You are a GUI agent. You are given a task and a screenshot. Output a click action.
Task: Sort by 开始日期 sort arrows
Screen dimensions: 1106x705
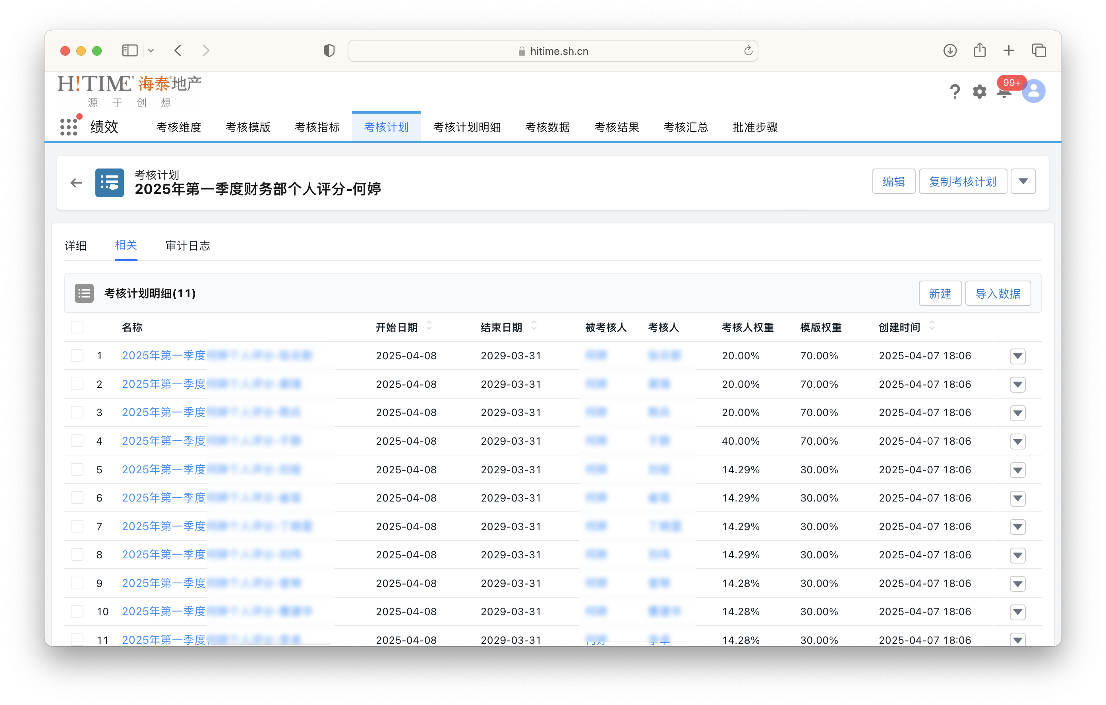click(x=429, y=326)
